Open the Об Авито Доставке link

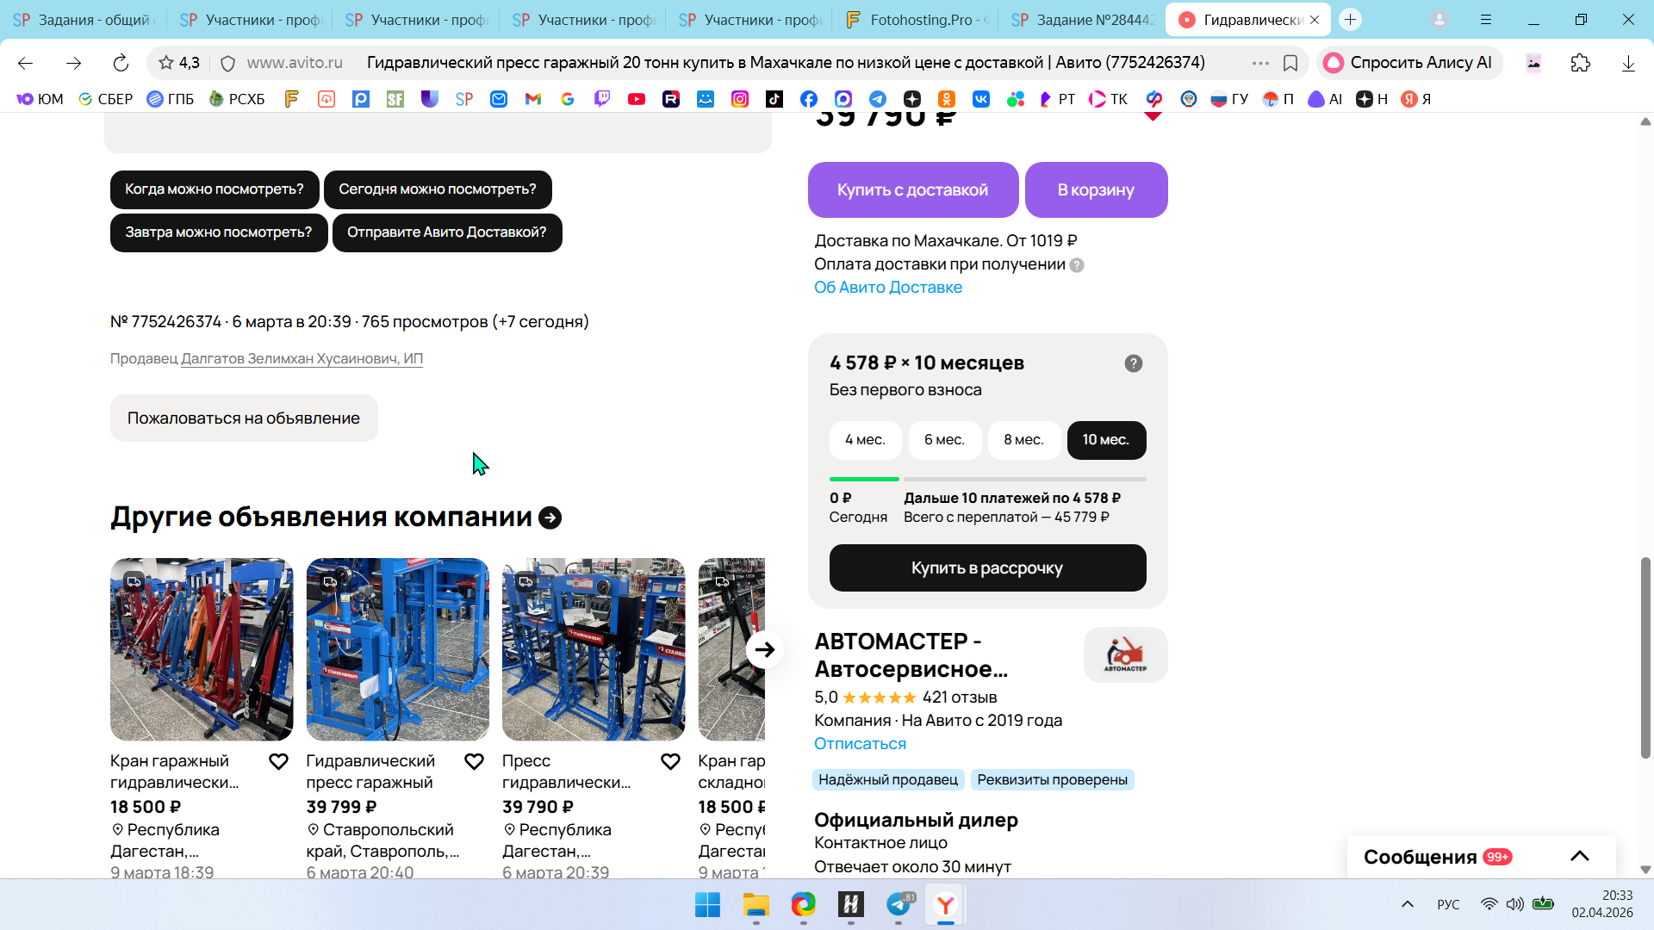tap(887, 288)
